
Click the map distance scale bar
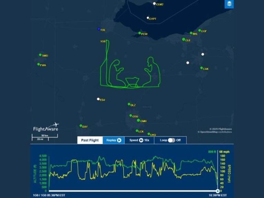point(45,137)
